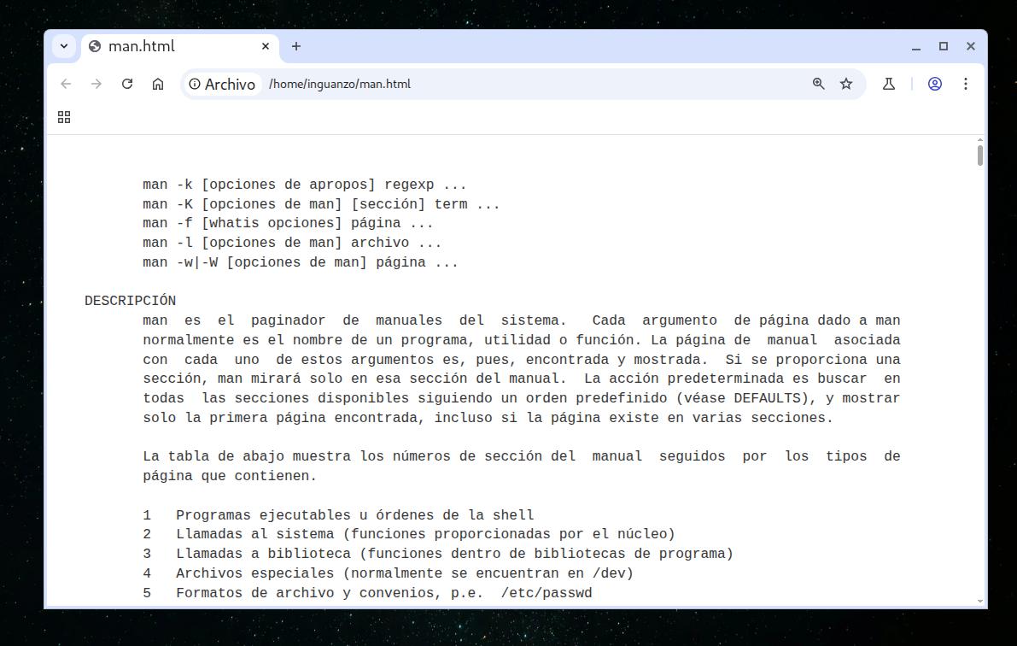Open the three-dot Chrome menu
This screenshot has width=1017, height=646.
(966, 84)
